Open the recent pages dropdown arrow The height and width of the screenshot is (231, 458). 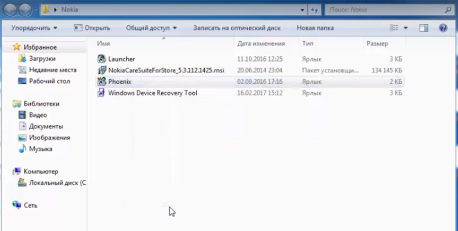pyautogui.click(x=35, y=10)
